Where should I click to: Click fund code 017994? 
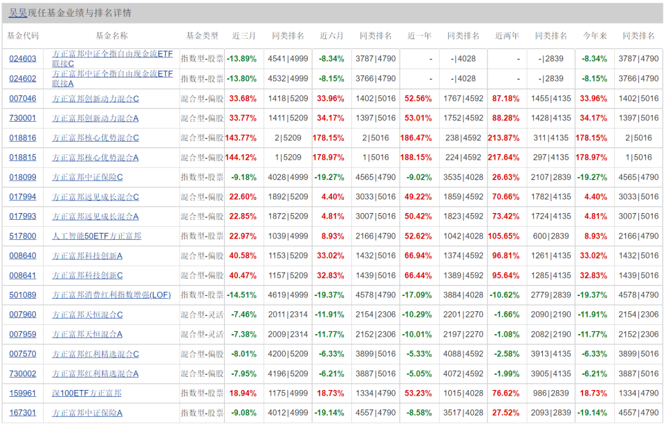[23, 197]
